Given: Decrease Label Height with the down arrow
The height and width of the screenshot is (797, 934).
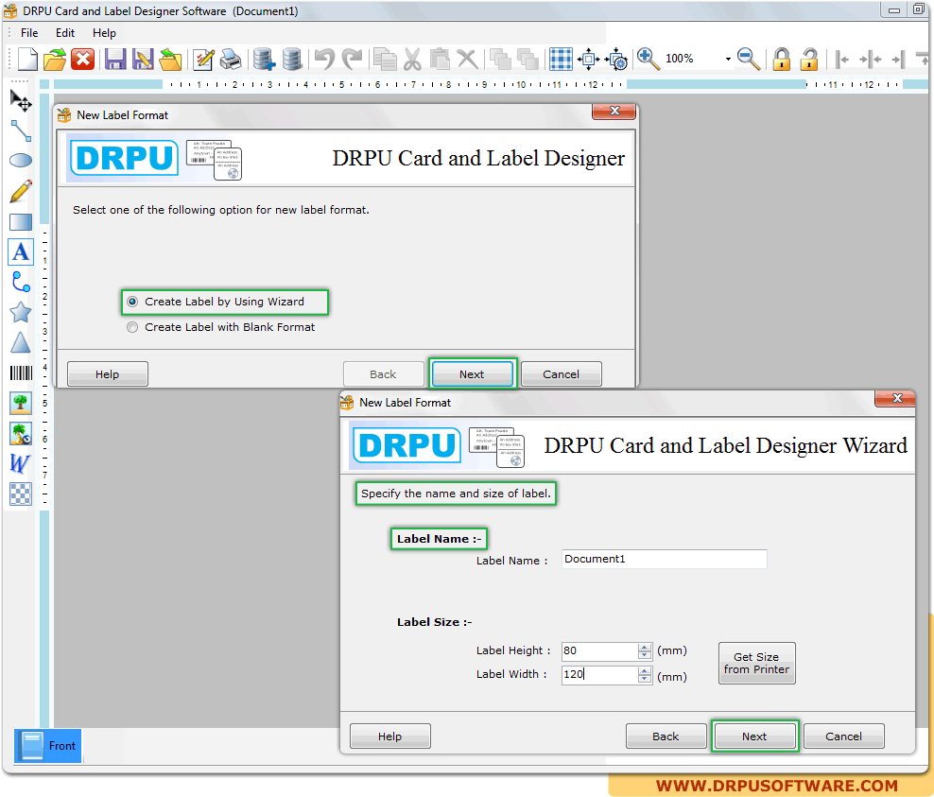Looking at the screenshot, I should pyautogui.click(x=645, y=655).
